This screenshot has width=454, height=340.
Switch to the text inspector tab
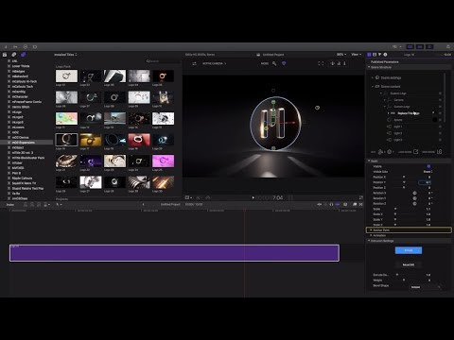pos(375,55)
